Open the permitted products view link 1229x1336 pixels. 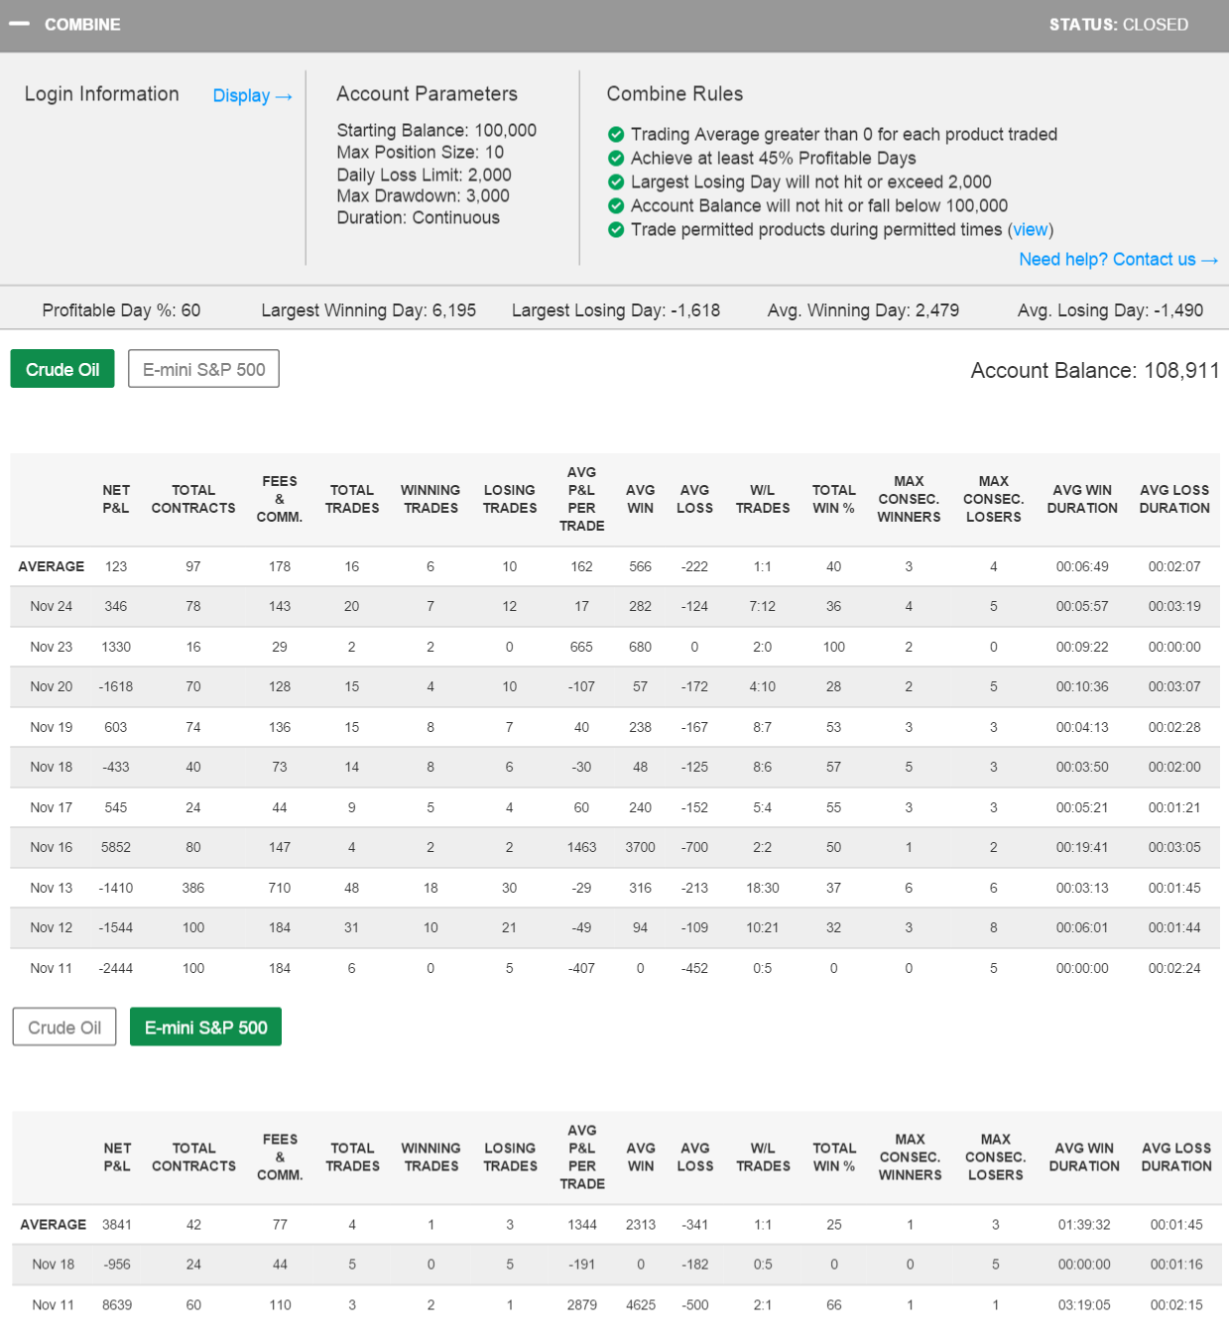(x=1030, y=230)
